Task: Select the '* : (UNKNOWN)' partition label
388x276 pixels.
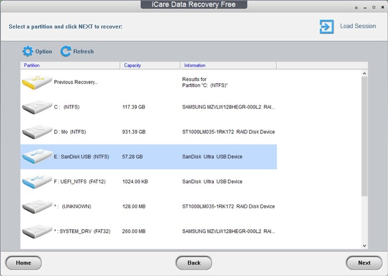Action: (x=73, y=206)
